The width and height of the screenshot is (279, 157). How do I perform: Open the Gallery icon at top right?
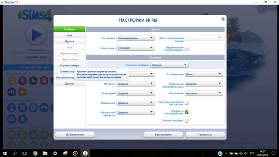(262, 8)
